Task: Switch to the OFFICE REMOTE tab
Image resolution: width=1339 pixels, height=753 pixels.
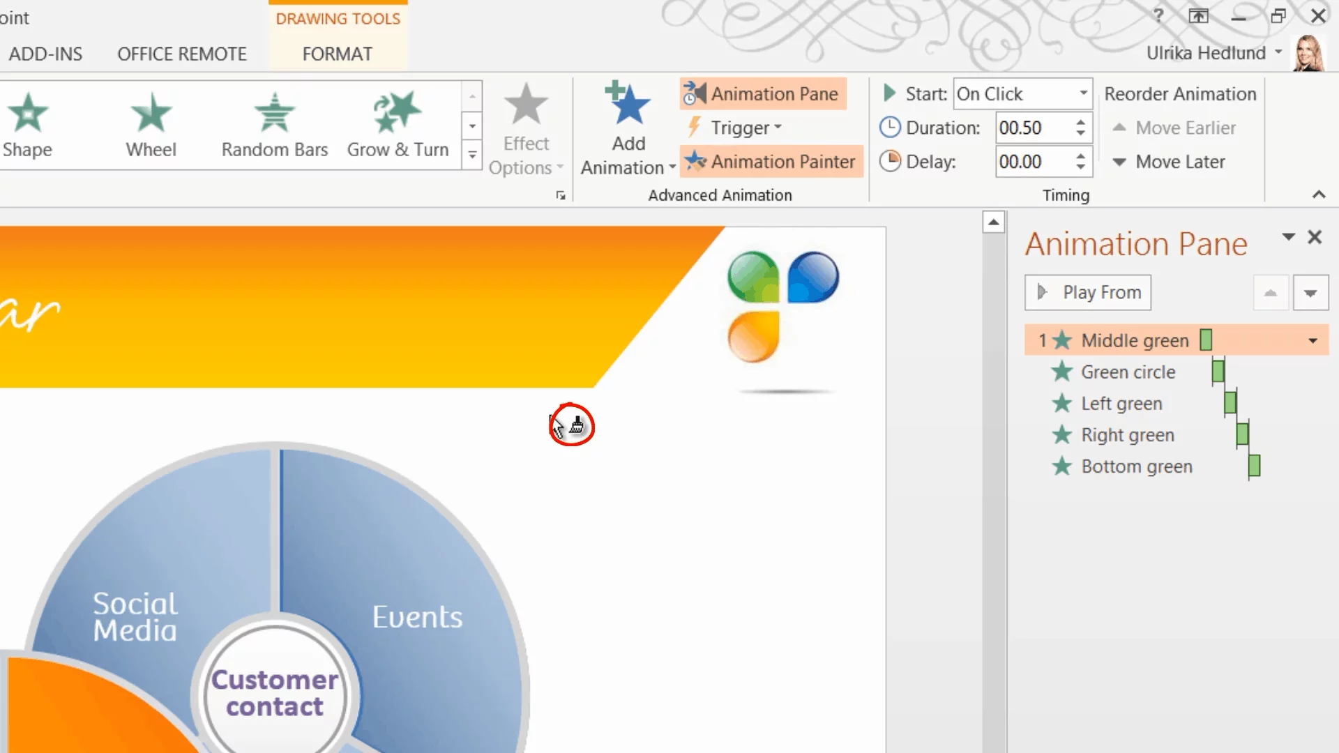Action: 182,54
